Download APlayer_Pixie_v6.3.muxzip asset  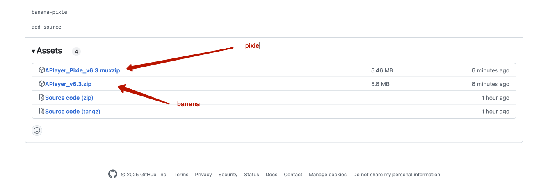click(82, 70)
